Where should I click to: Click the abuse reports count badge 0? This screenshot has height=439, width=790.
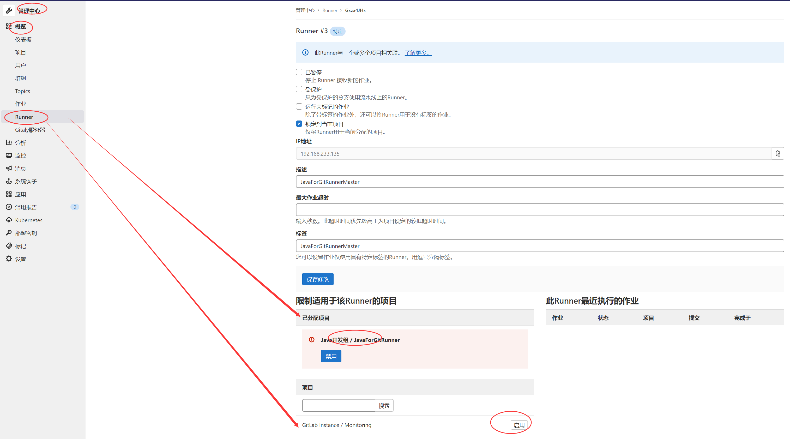tap(75, 207)
